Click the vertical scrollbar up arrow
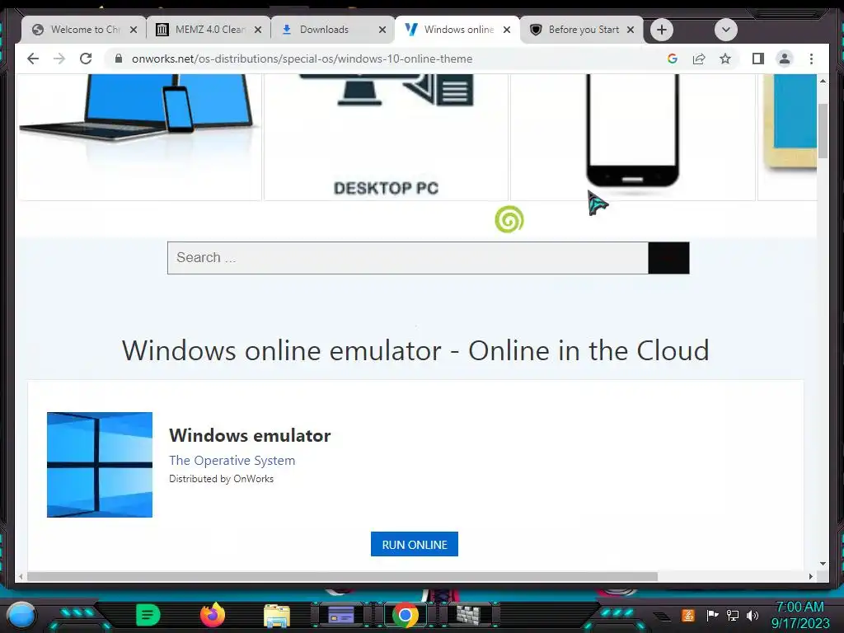The height and width of the screenshot is (633, 844). (823, 82)
